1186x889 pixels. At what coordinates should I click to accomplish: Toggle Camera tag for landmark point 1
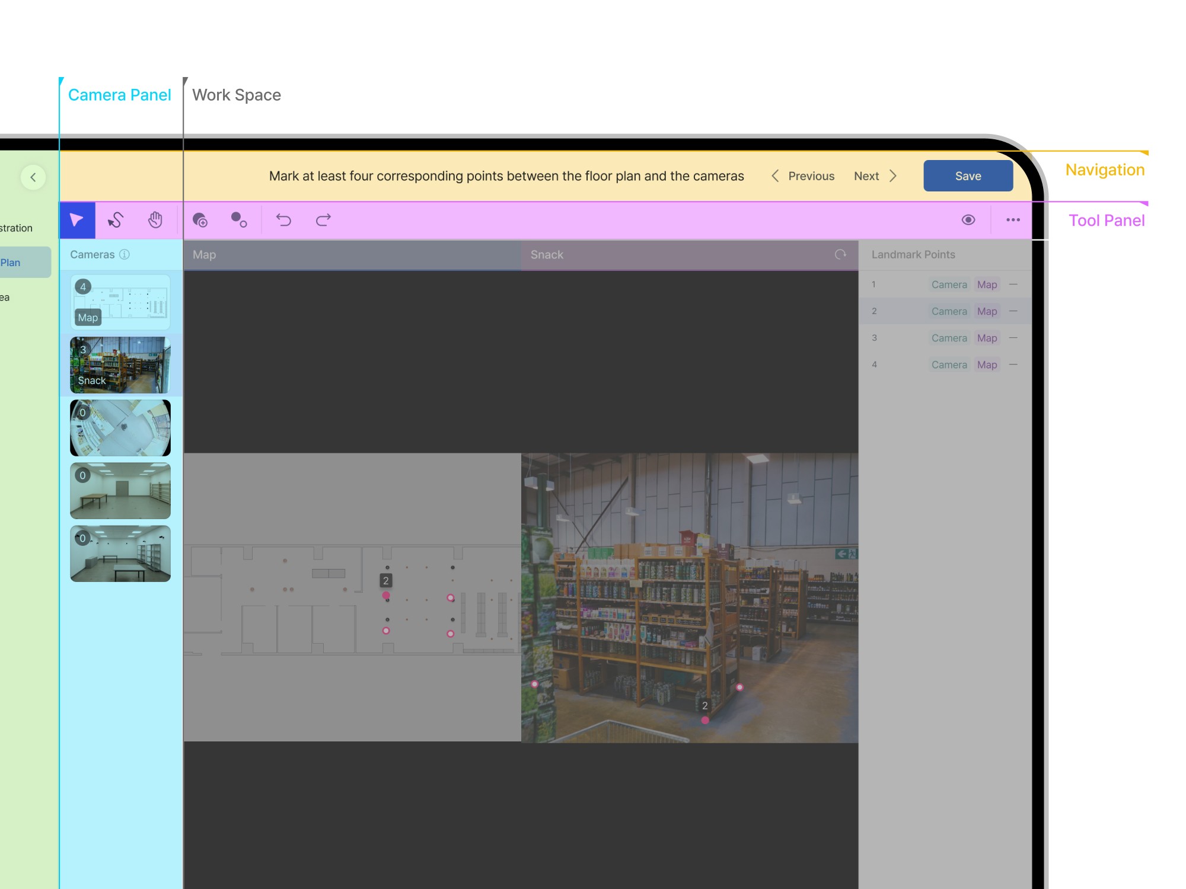coord(949,284)
